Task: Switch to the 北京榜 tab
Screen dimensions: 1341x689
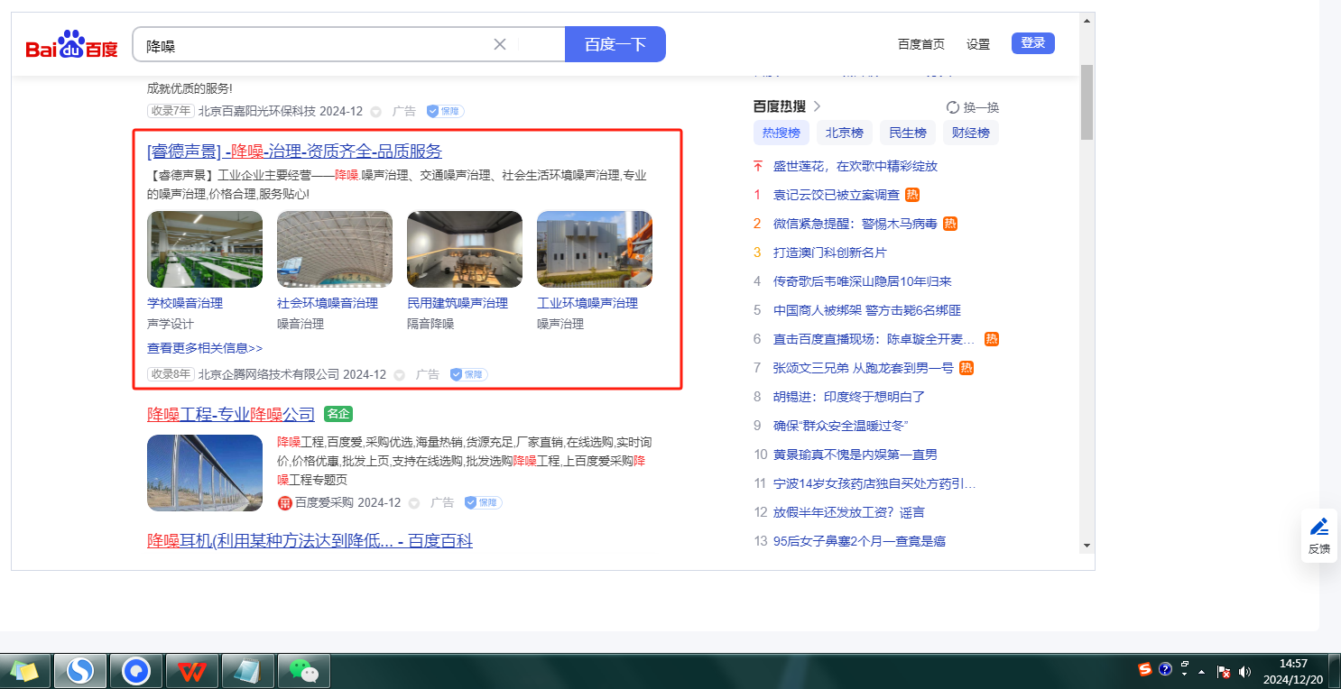Action: pyautogui.click(x=844, y=133)
